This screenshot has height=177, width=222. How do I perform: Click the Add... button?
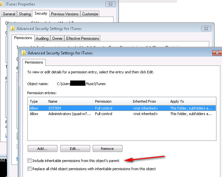click(43, 149)
